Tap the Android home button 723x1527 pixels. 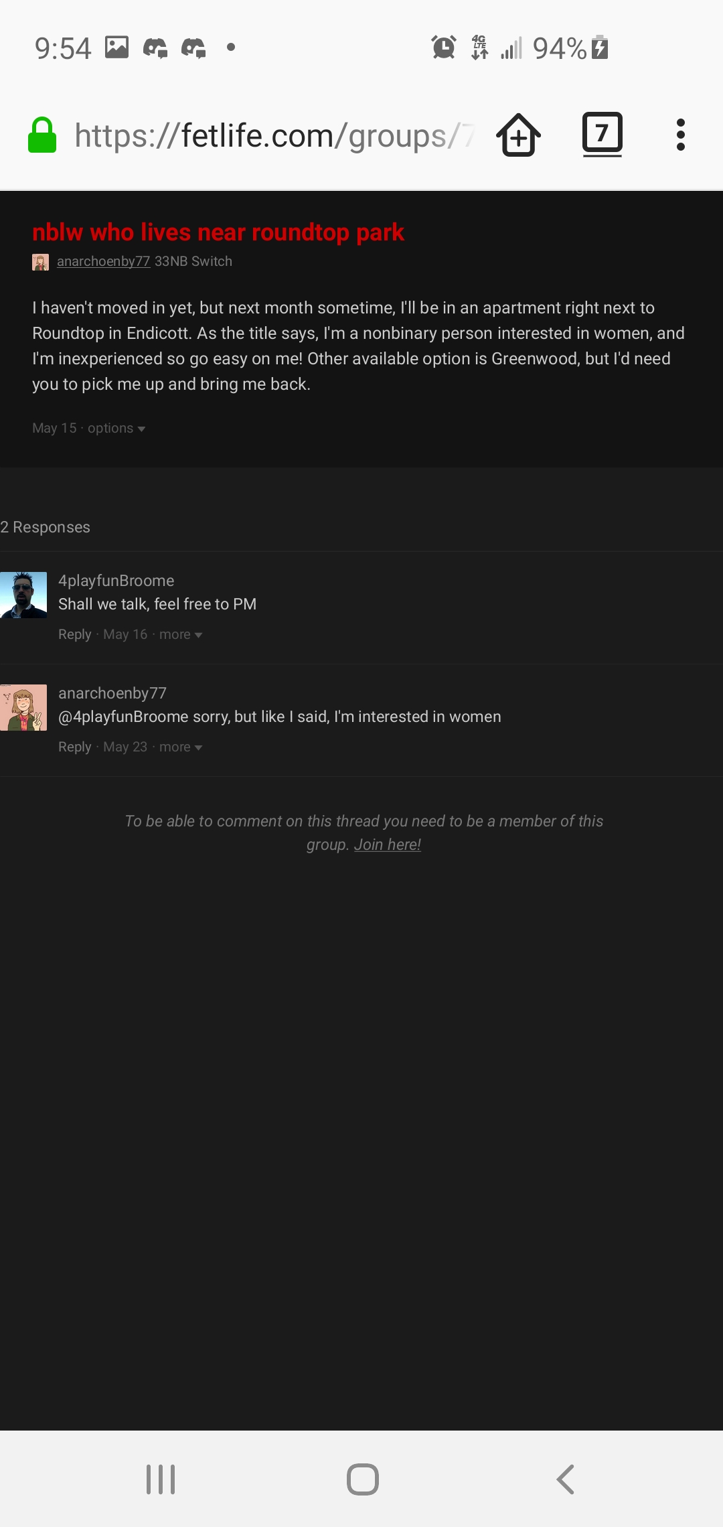point(363,1479)
